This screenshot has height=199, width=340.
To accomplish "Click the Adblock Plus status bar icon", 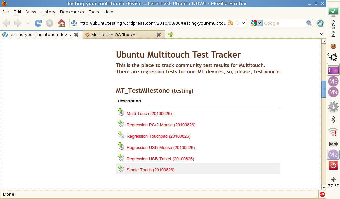I will click(x=322, y=194).
